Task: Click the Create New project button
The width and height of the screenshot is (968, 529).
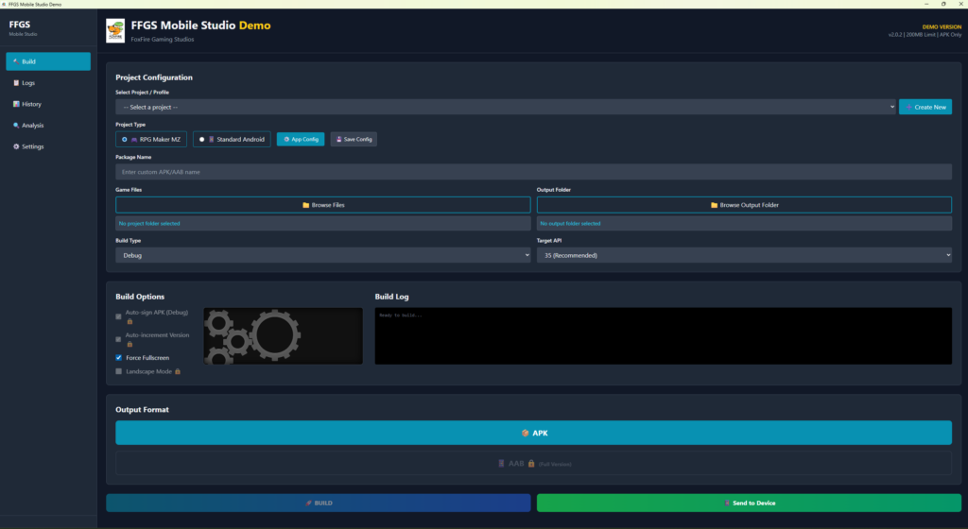Action: [x=925, y=108]
